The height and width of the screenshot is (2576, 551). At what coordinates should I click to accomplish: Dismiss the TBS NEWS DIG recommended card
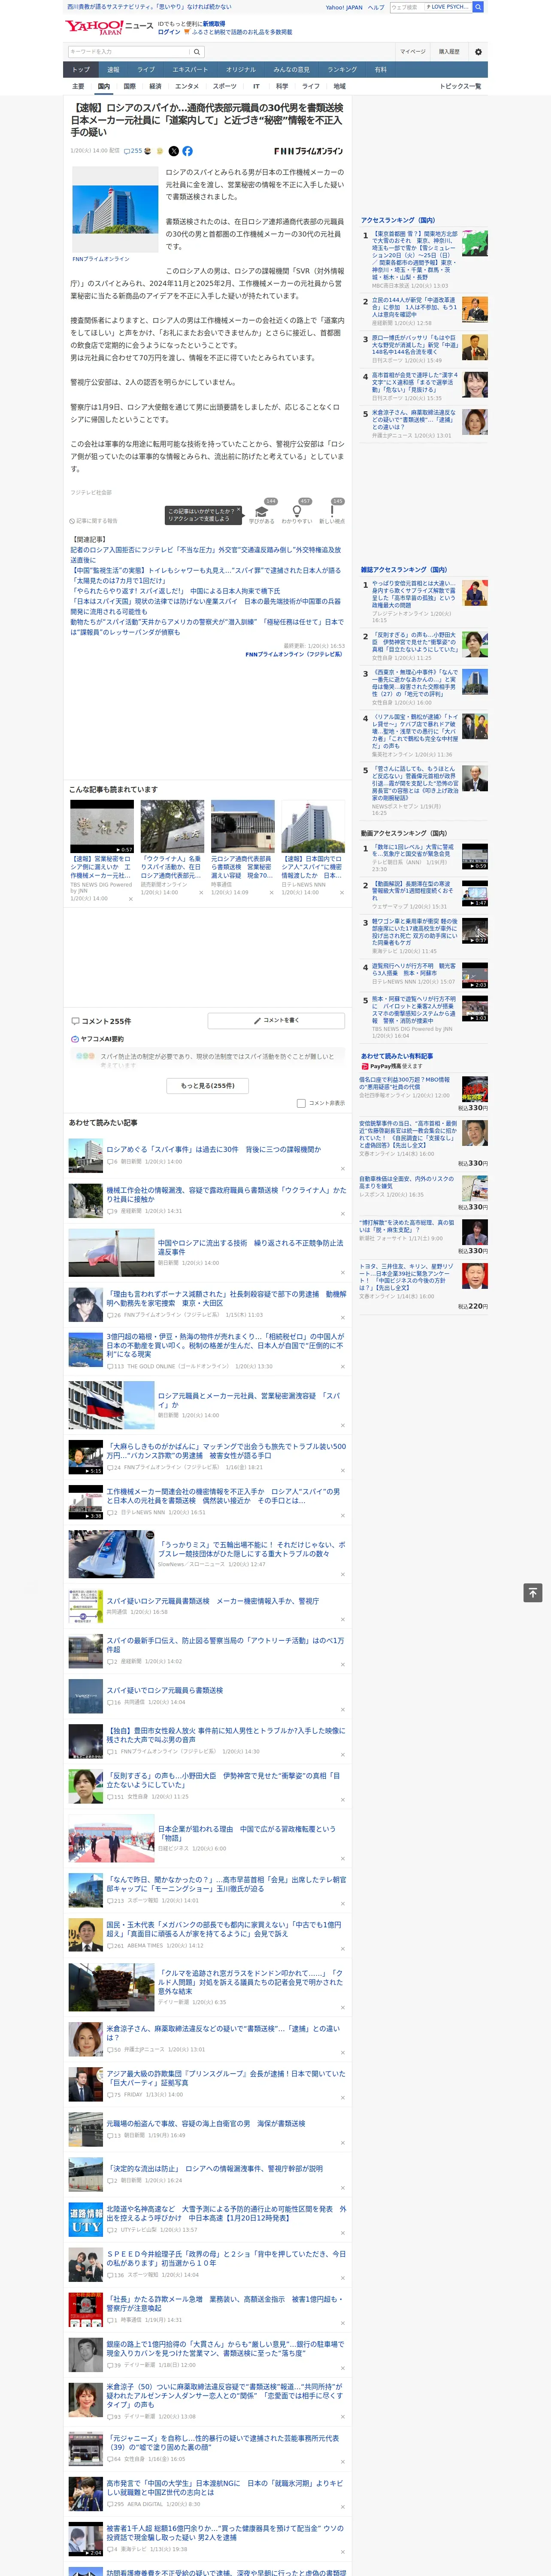(x=130, y=898)
